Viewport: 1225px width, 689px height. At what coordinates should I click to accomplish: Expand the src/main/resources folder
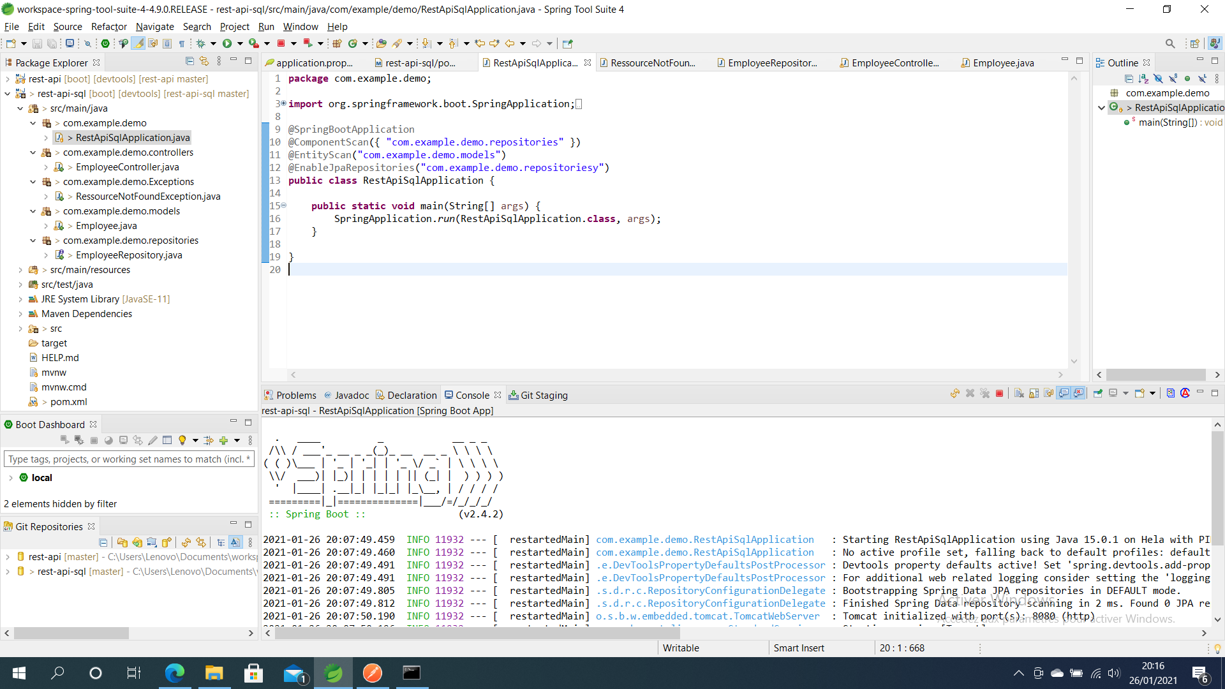click(x=20, y=270)
